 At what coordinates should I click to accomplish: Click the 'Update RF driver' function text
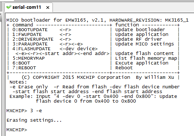point(139,39)
